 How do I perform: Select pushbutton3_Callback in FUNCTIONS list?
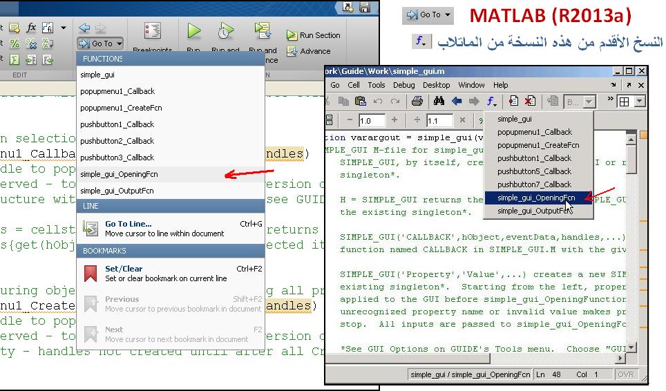pyautogui.click(x=171, y=158)
